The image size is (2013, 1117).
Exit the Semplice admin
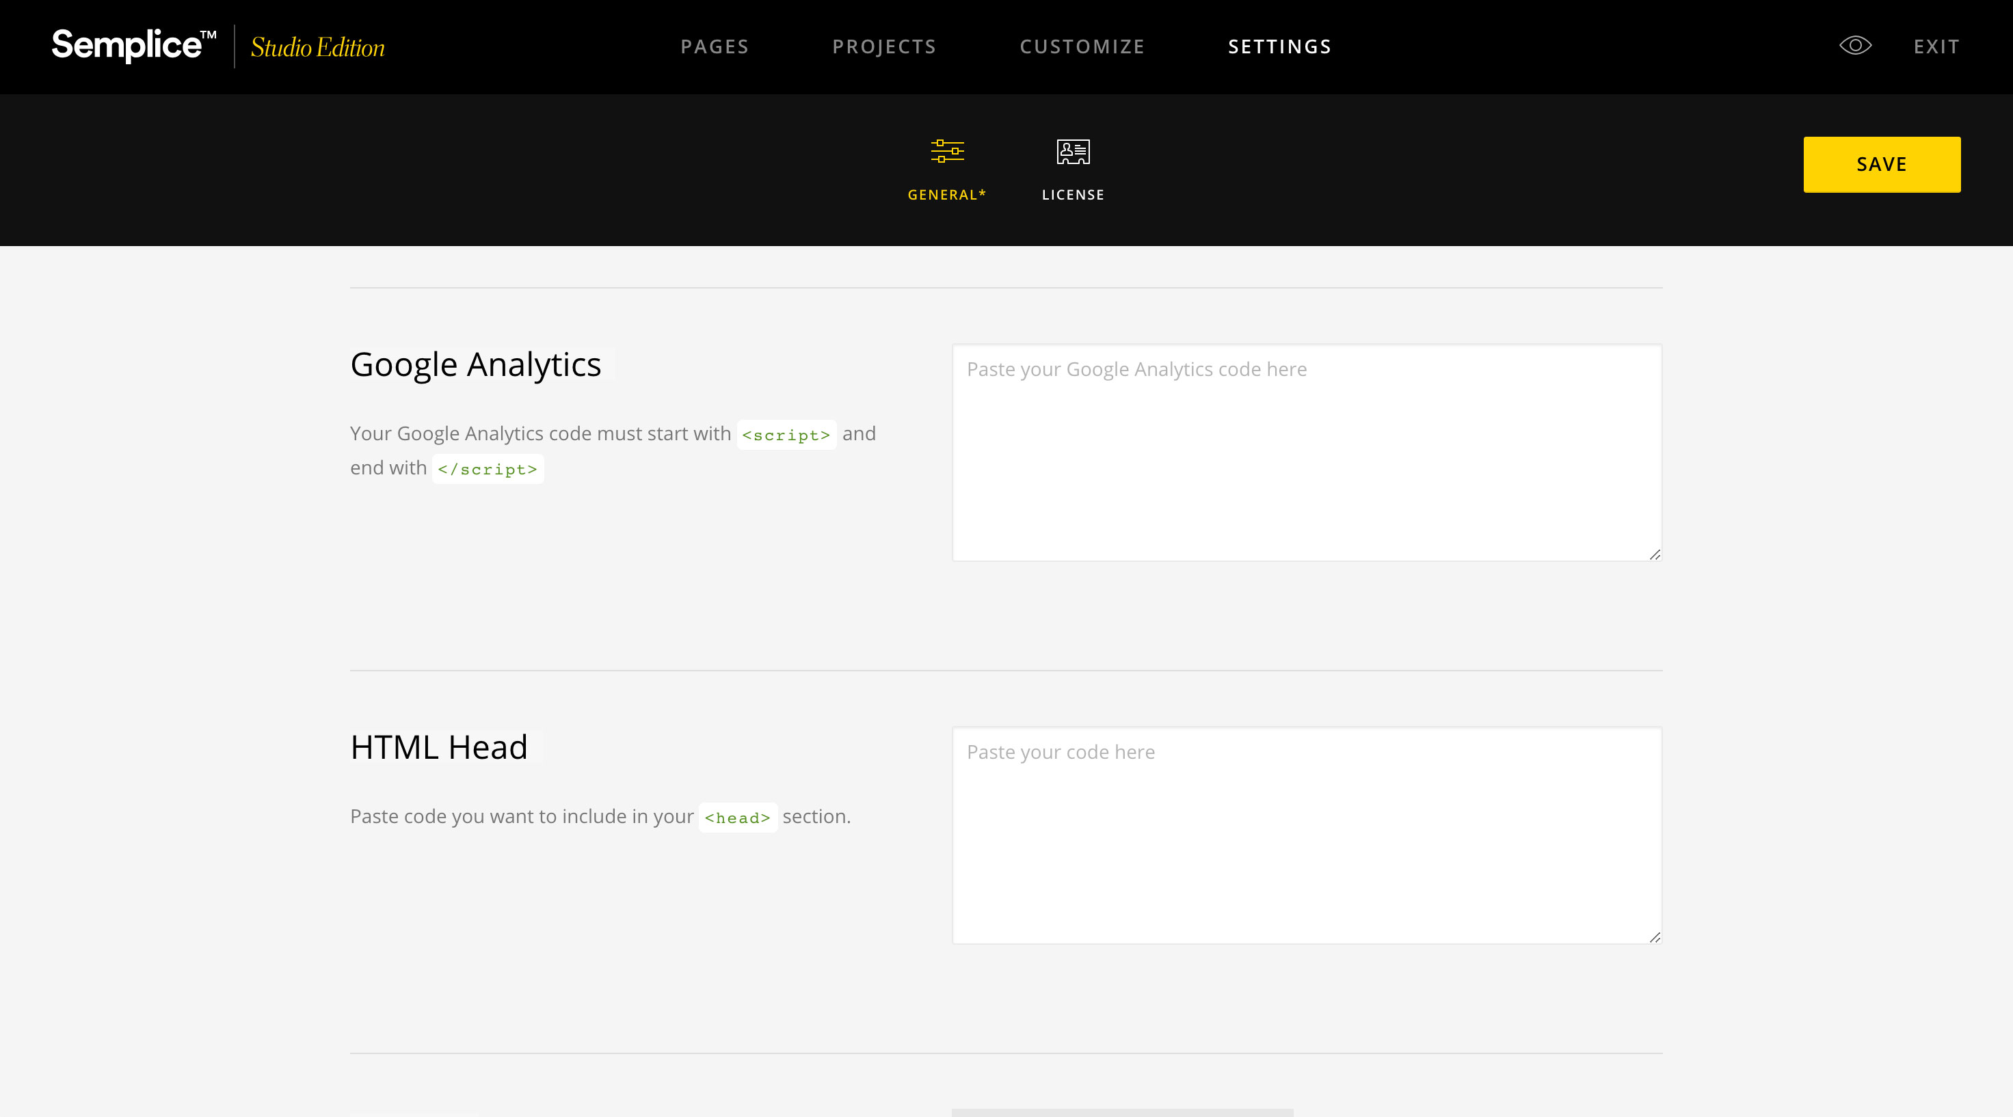click(x=1936, y=47)
